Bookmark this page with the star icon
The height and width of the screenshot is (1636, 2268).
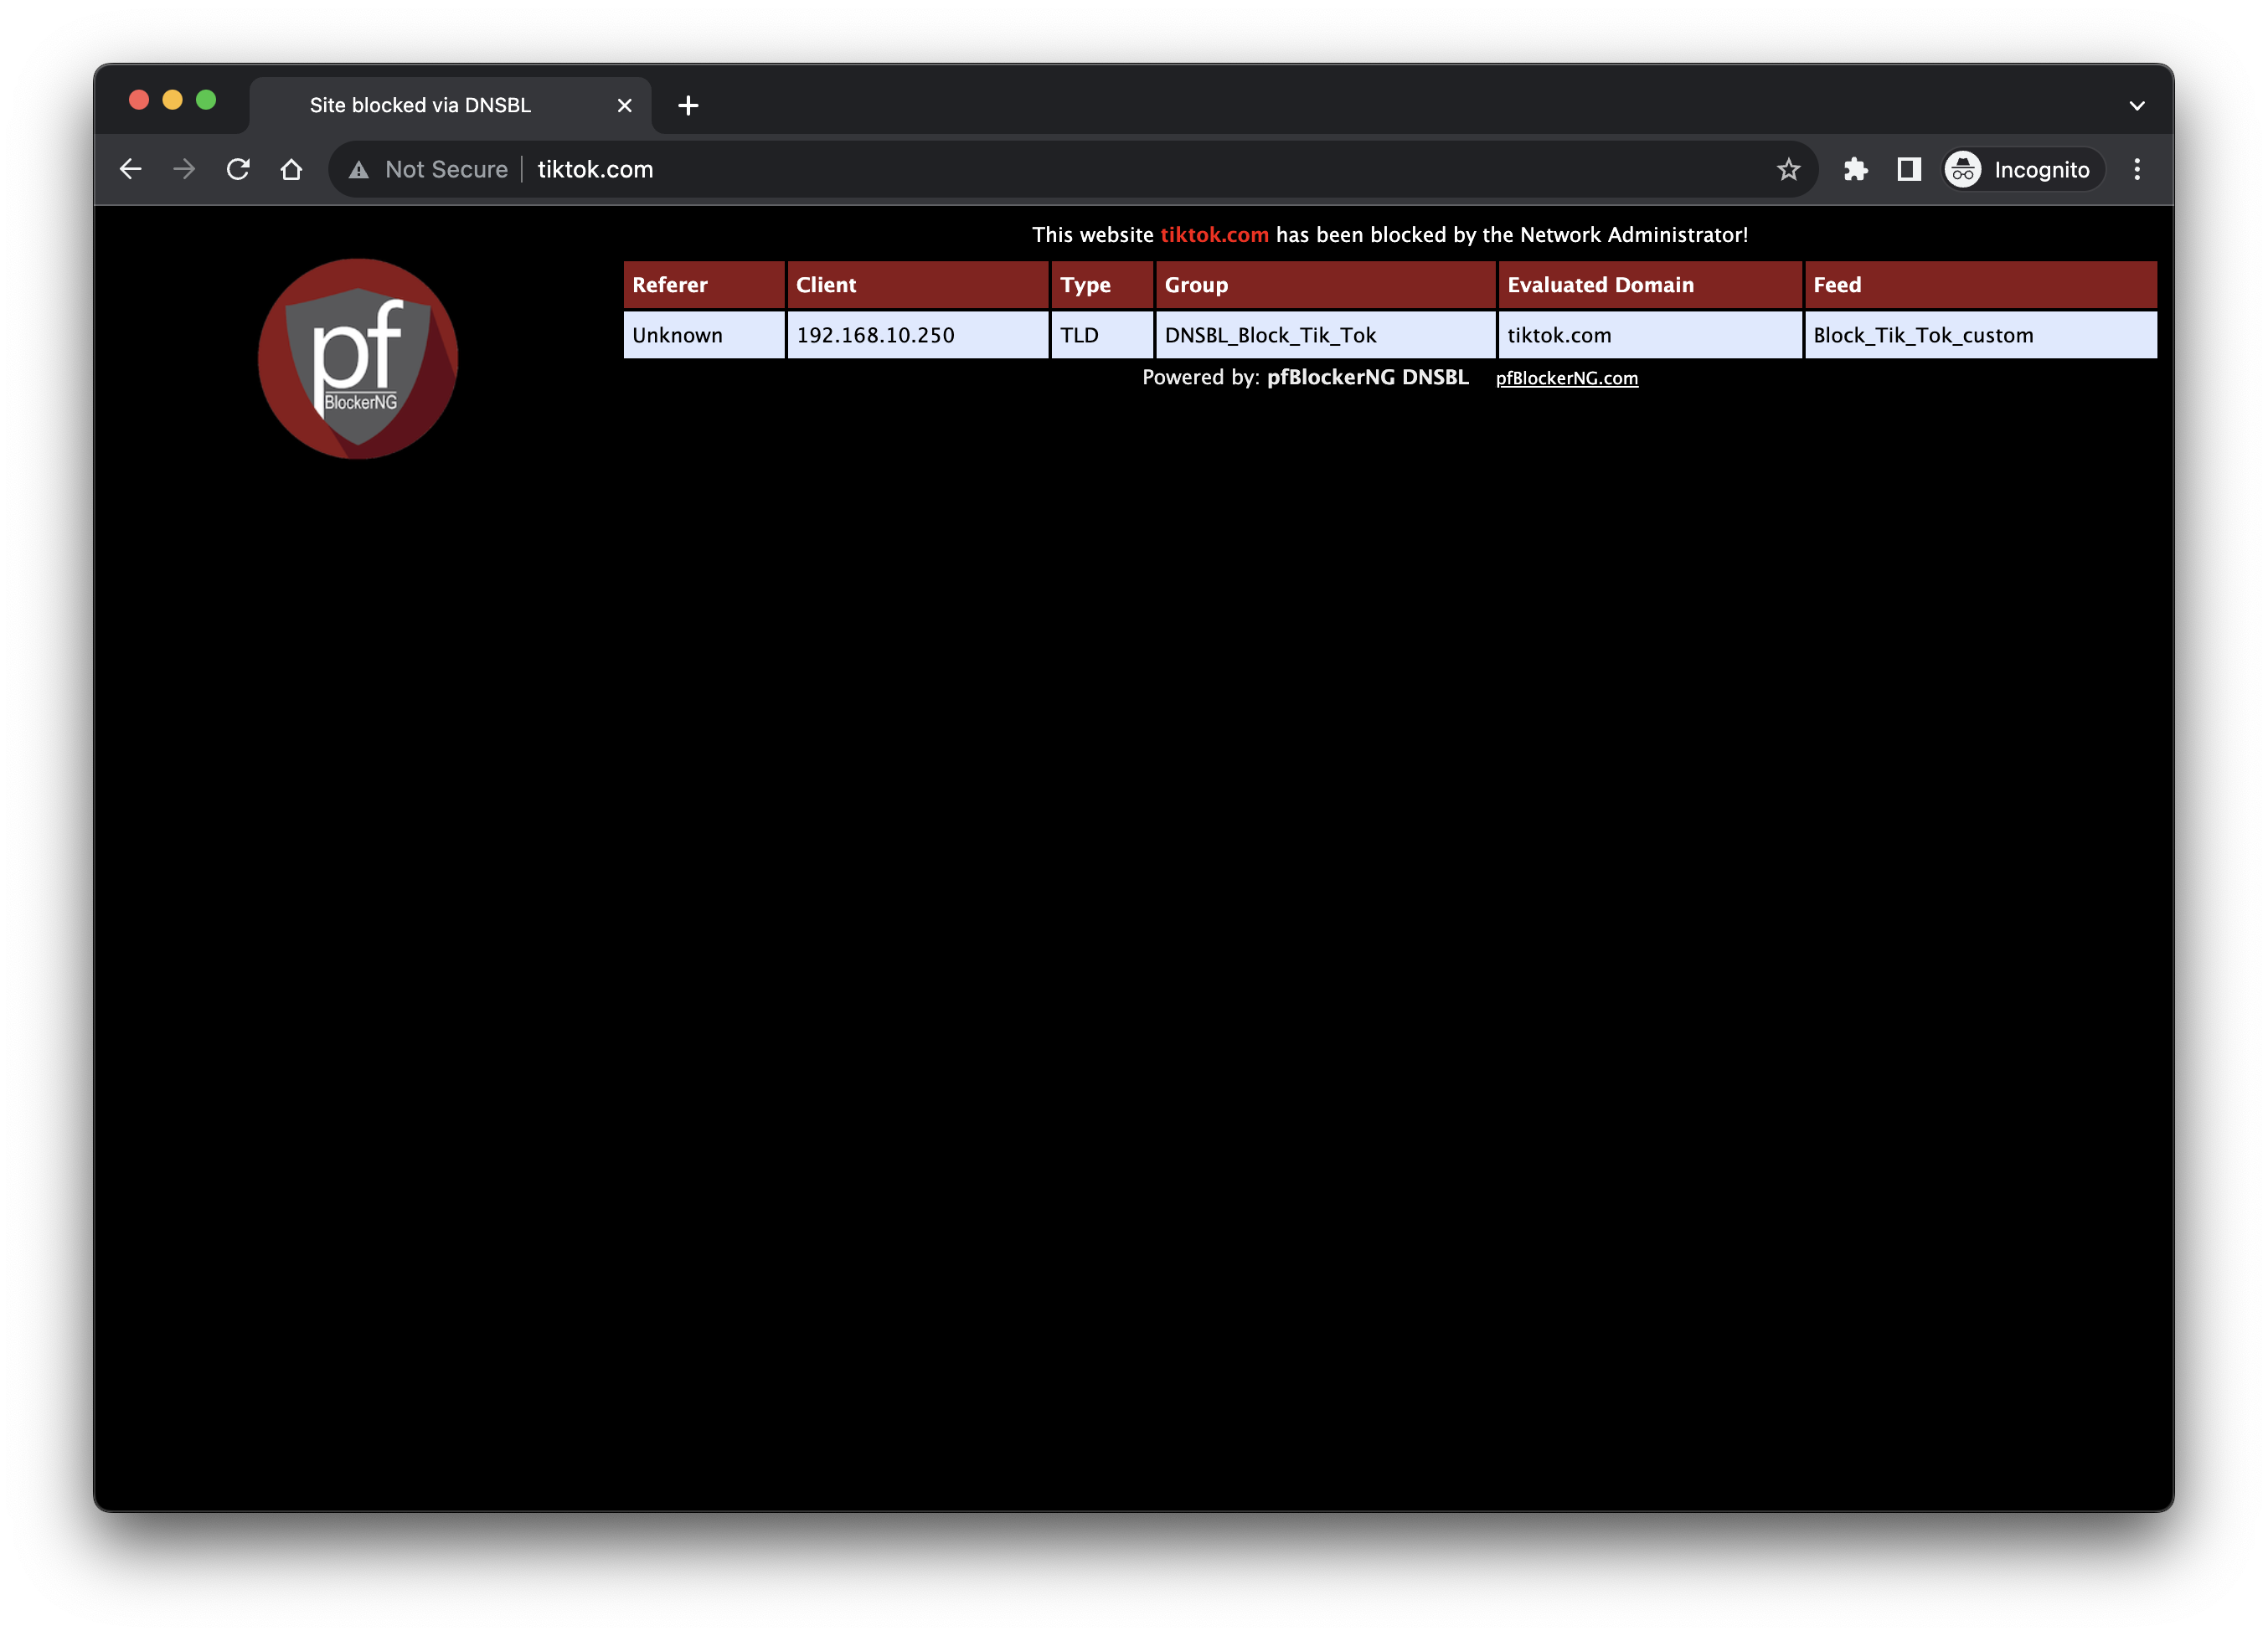pos(1788,169)
